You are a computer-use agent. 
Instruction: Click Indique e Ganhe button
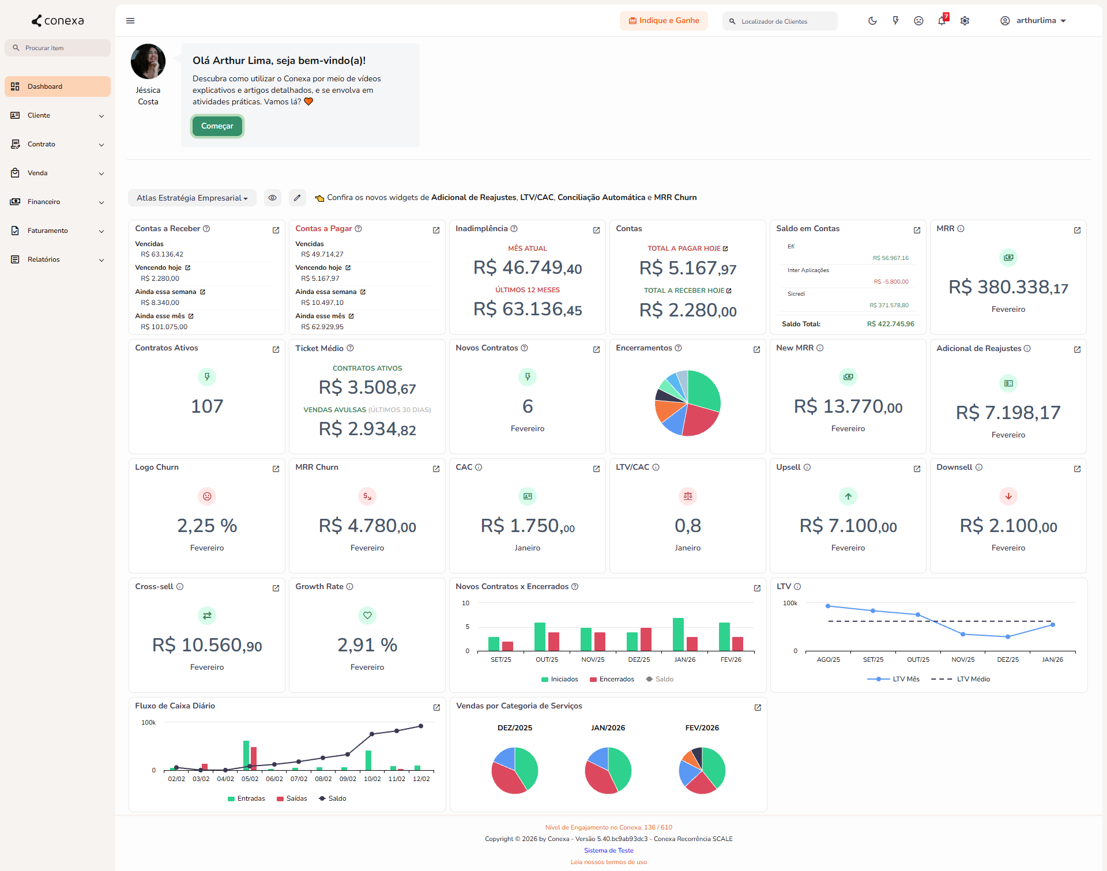(664, 21)
